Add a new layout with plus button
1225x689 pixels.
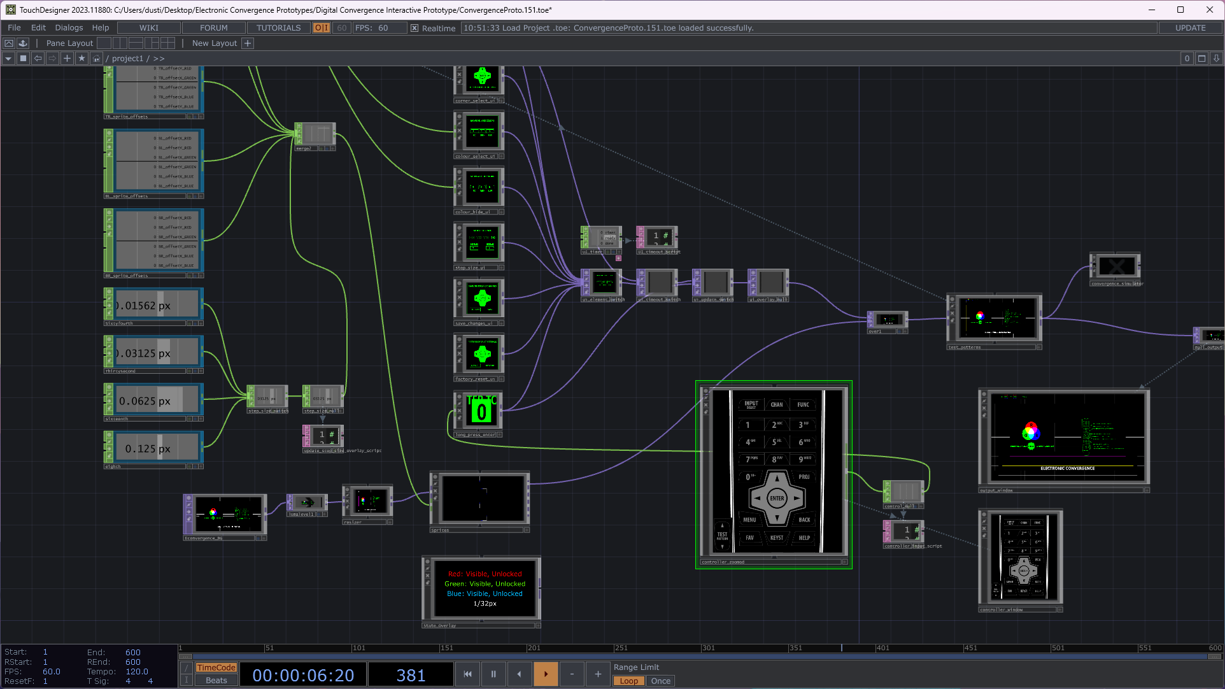pos(248,43)
